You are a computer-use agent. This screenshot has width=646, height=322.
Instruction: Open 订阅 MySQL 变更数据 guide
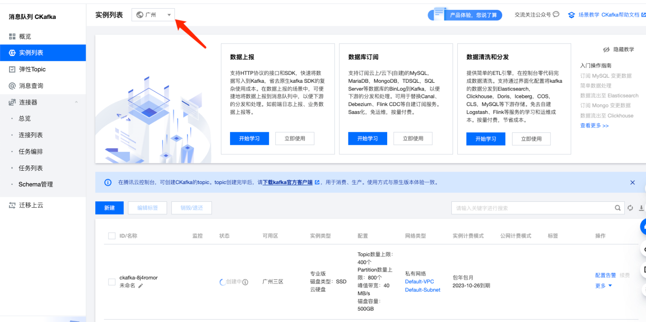pyautogui.click(x=606, y=76)
